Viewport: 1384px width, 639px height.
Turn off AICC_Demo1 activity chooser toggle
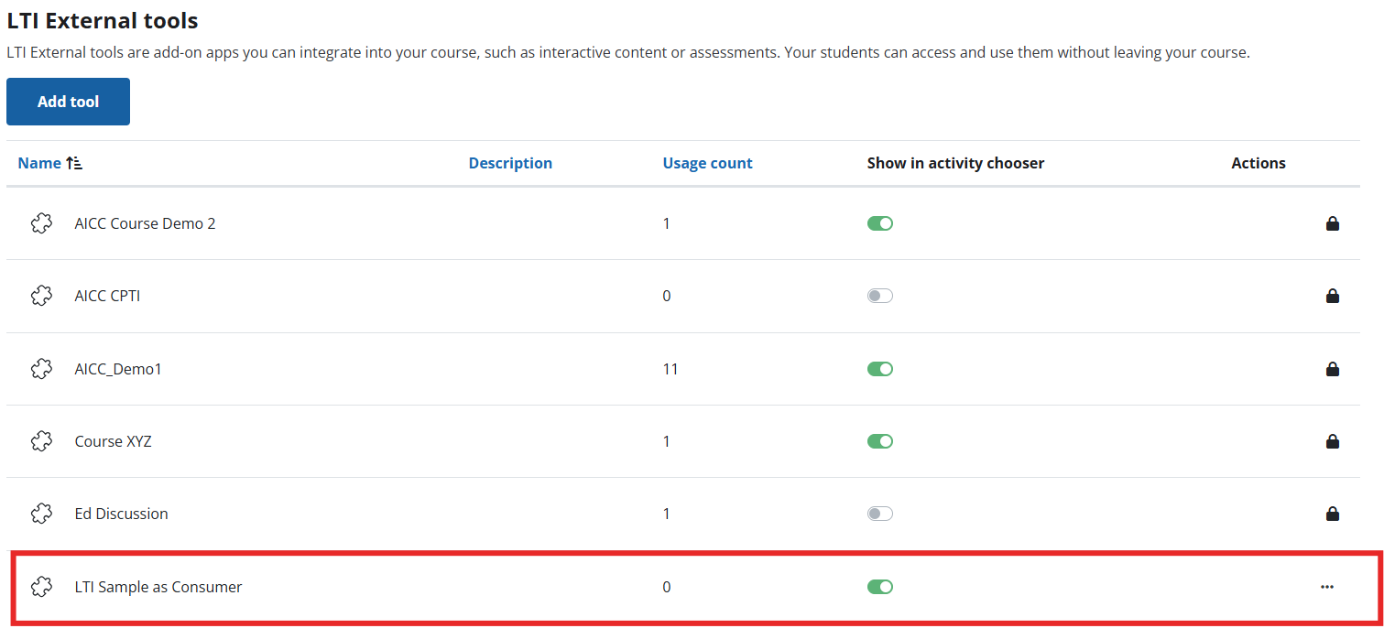[x=879, y=369]
